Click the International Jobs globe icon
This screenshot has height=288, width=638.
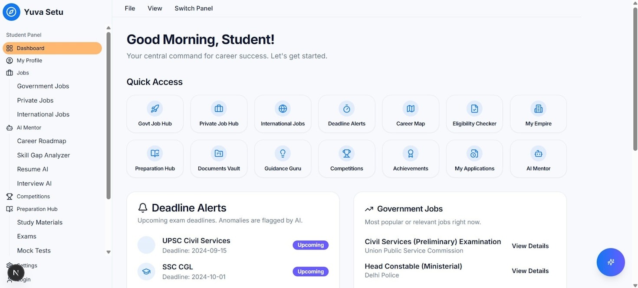[283, 109]
